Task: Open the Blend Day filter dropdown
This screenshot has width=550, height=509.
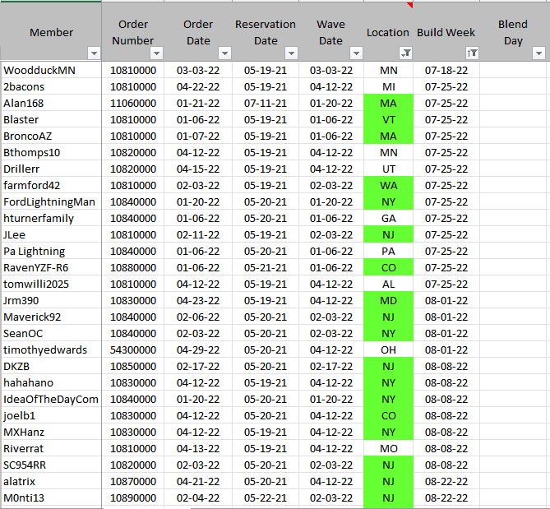Action: click(x=538, y=53)
